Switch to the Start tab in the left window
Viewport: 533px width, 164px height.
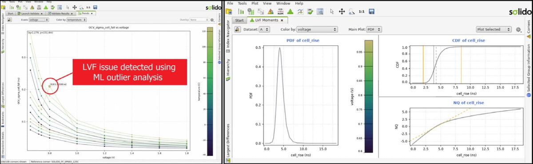click(x=11, y=13)
